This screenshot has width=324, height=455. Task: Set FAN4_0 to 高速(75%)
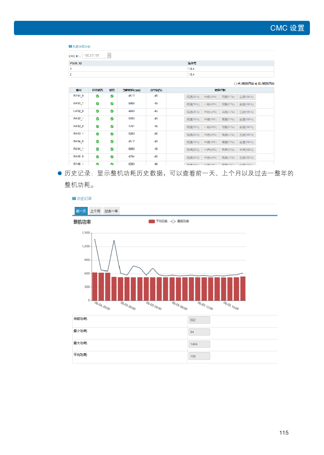click(x=228, y=142)
